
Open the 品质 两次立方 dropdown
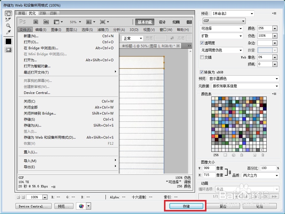tap(260, 175)
